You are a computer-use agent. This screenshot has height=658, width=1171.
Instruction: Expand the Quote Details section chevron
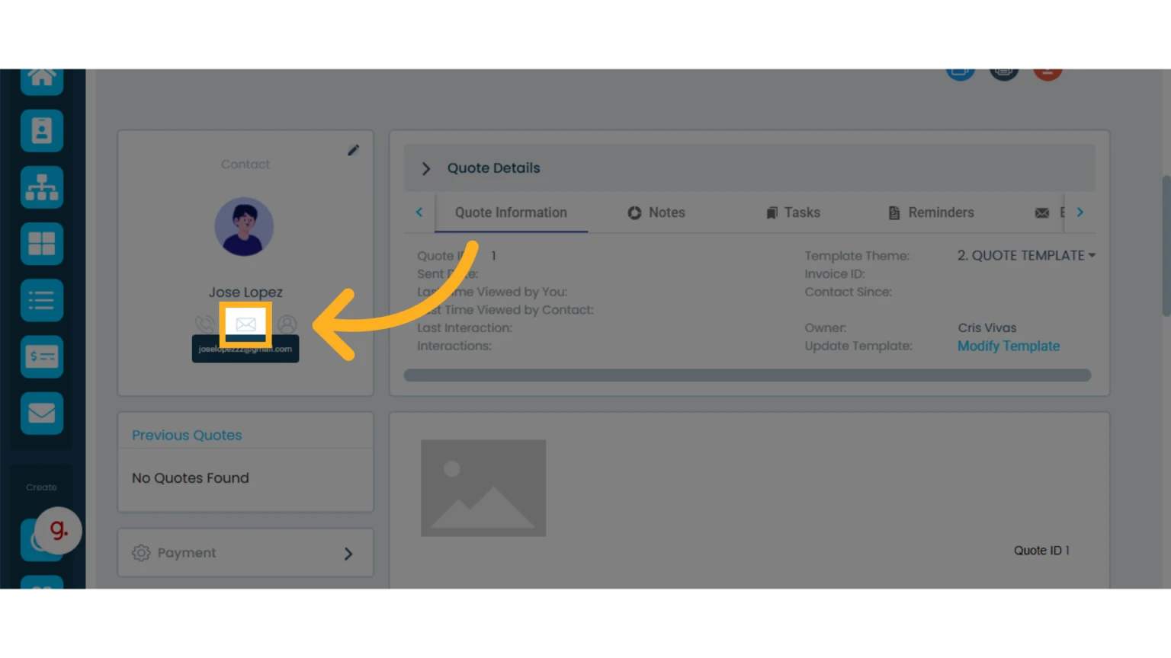(x=426, y=168)
